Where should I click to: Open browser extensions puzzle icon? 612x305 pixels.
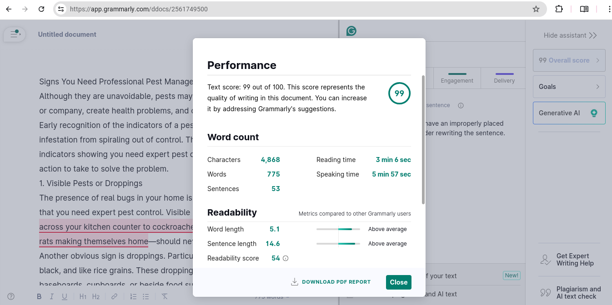(x=559, y=9)
